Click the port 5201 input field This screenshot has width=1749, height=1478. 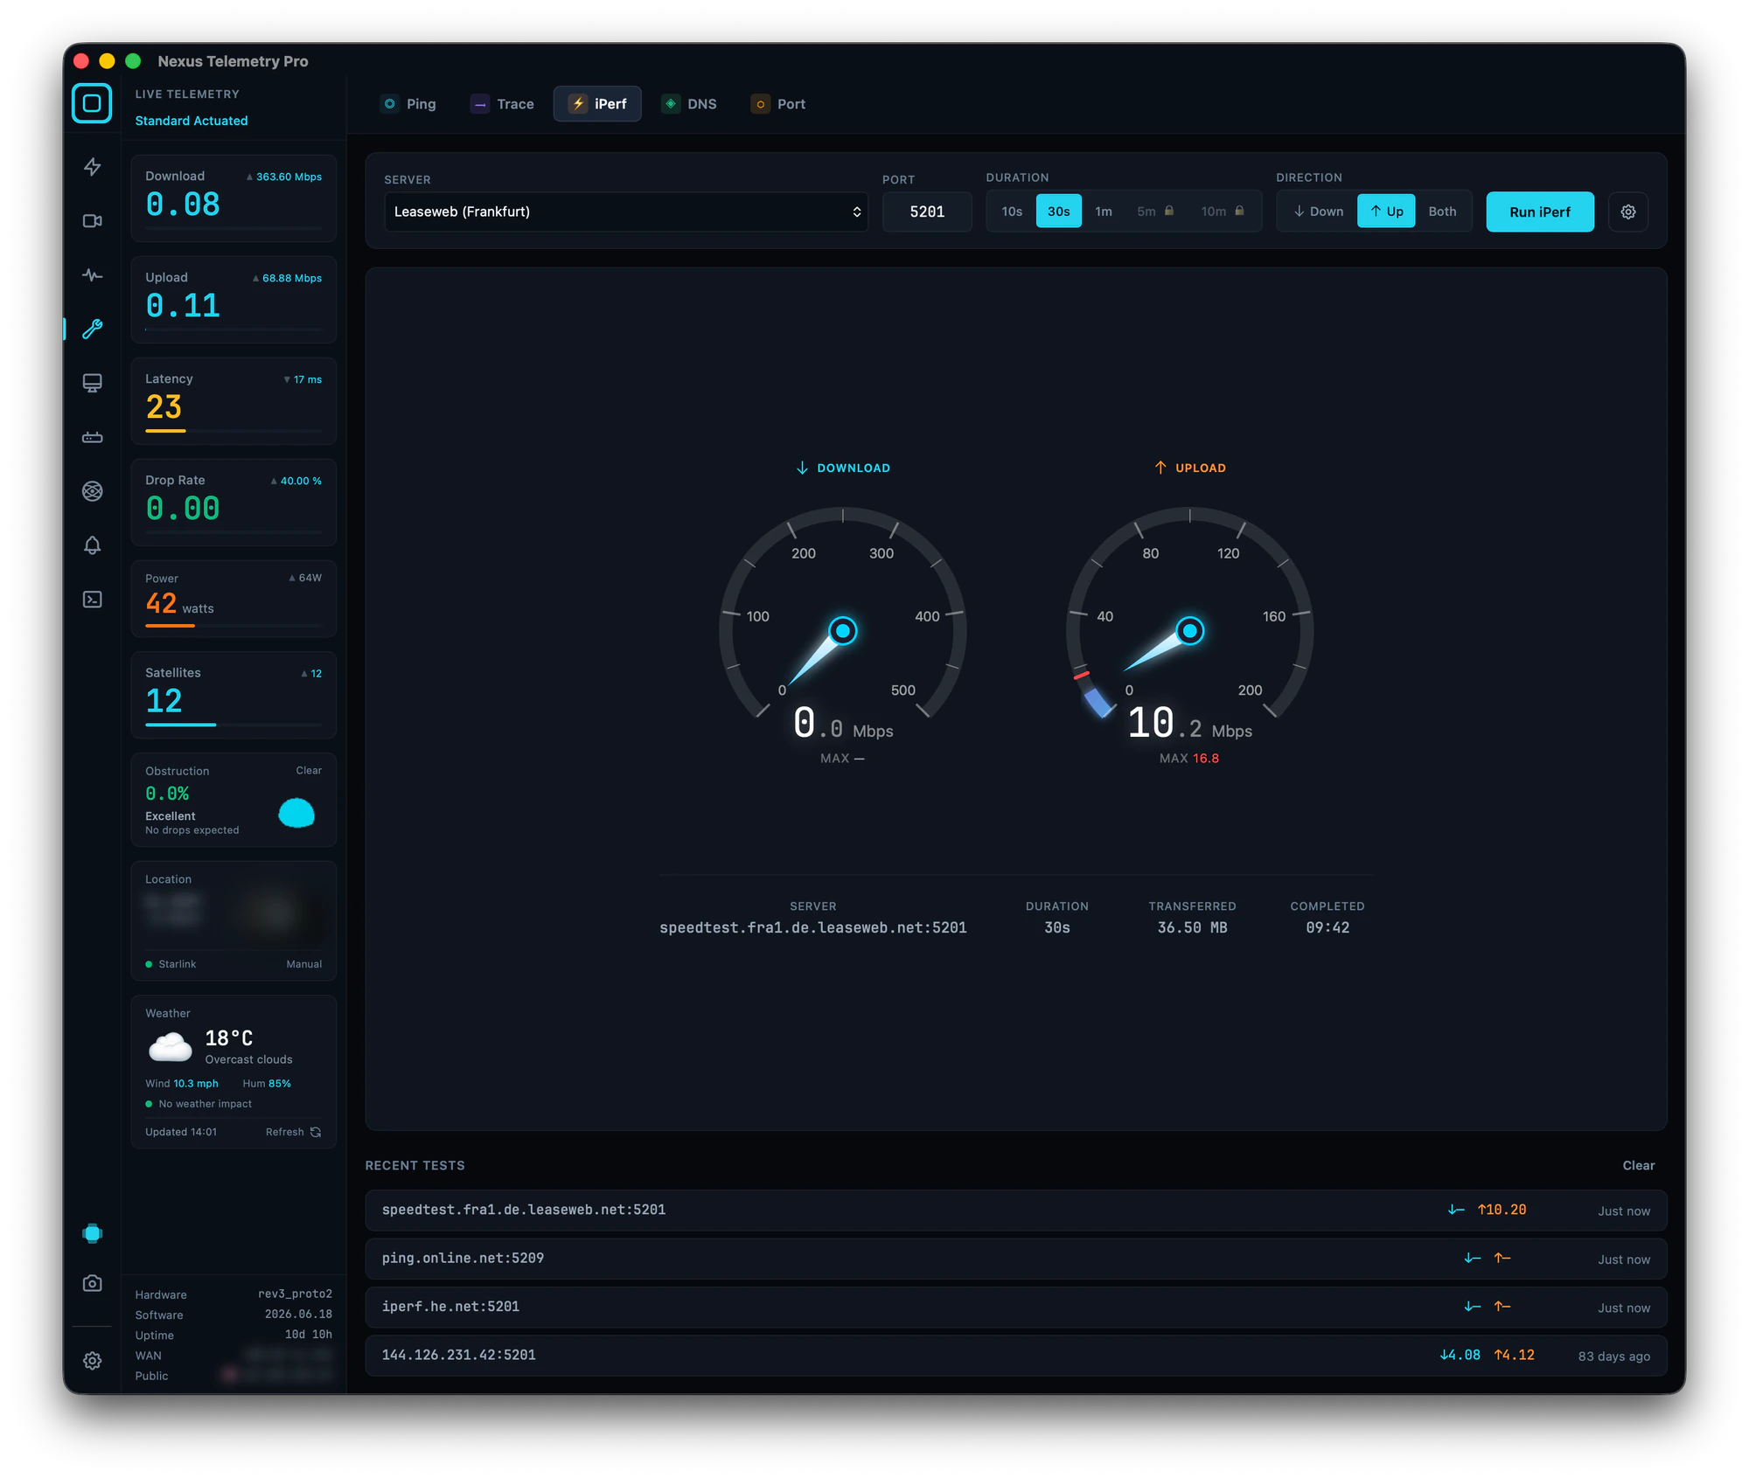pyautogui.click(x=927, y=212)
